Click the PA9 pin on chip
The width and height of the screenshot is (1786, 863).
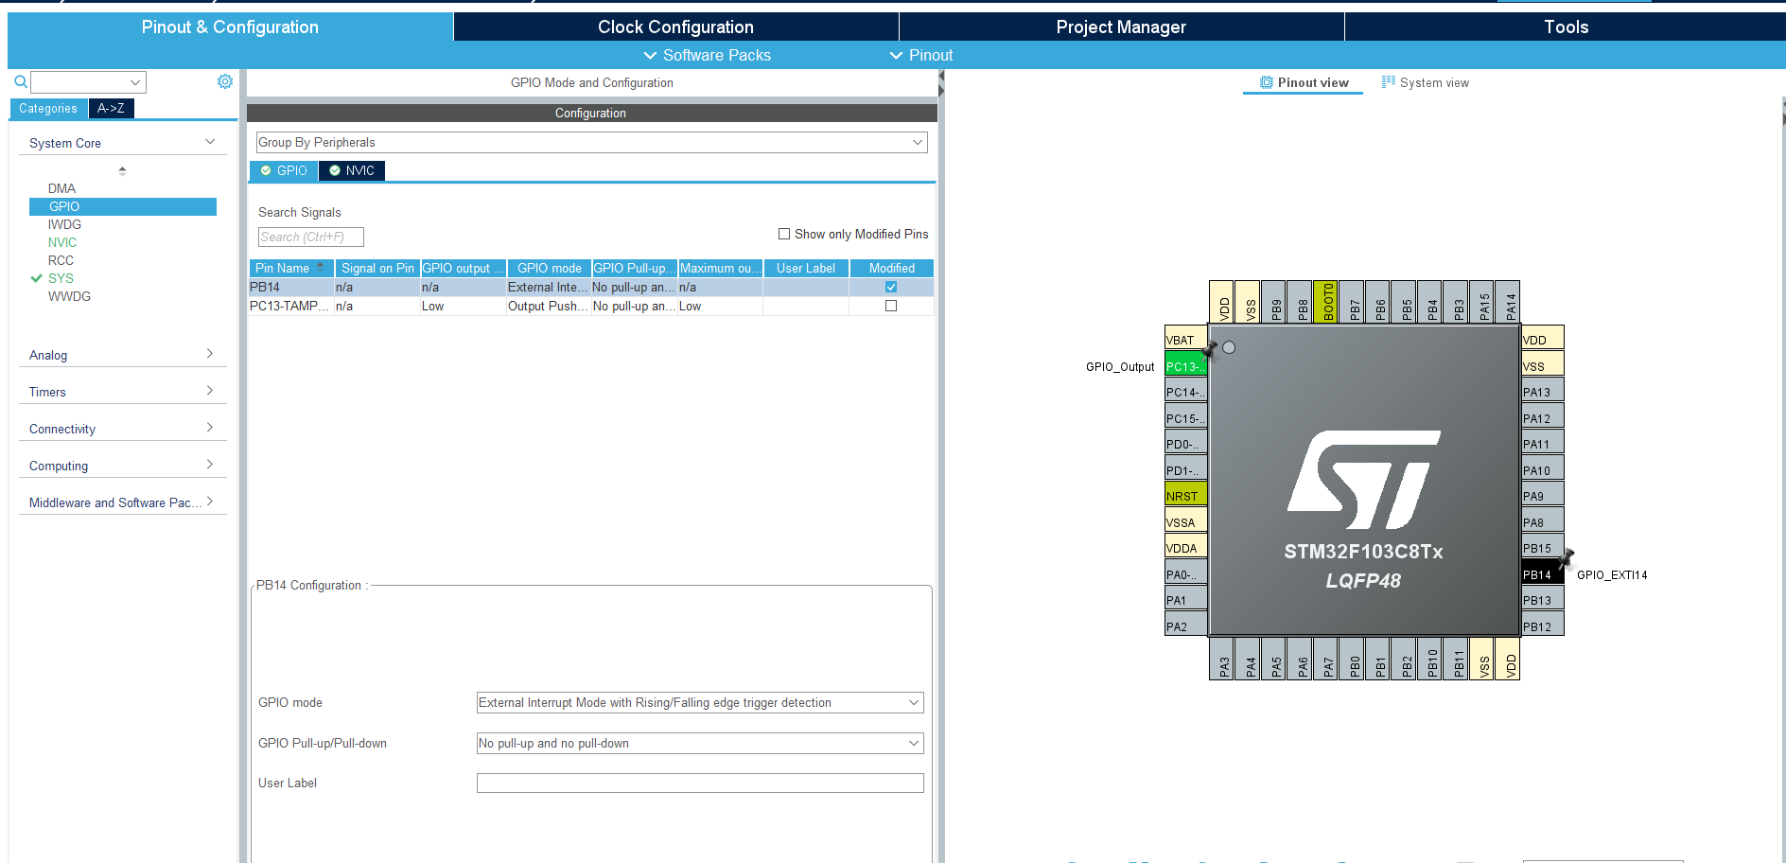tap(1542, 496)
